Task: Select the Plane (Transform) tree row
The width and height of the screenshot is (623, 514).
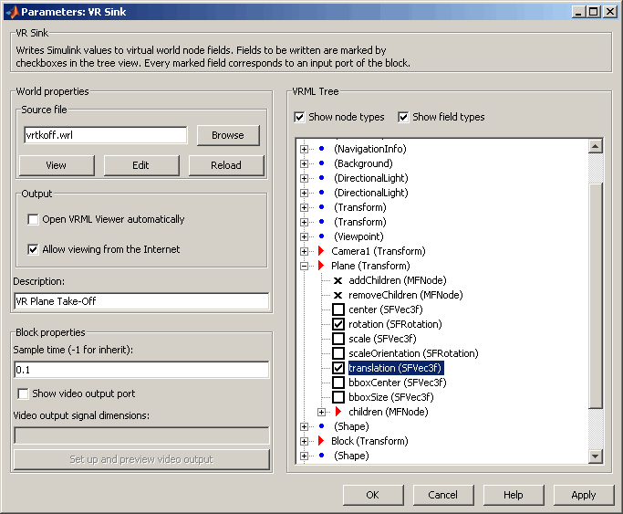Action: pyautogui.click(x=370, y=266)
